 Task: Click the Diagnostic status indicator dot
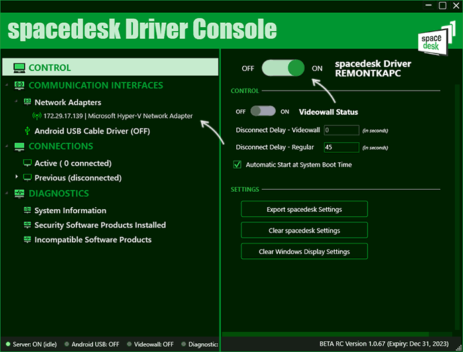tap(184, 344)
